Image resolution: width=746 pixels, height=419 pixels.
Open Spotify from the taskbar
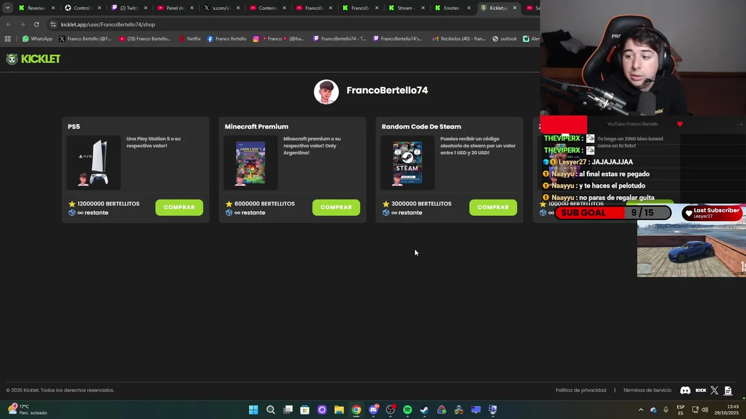(x=407, y=410)
